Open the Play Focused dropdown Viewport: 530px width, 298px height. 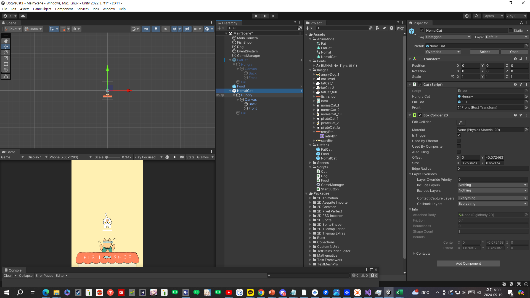pyautogui.click(x=148, y=157)
